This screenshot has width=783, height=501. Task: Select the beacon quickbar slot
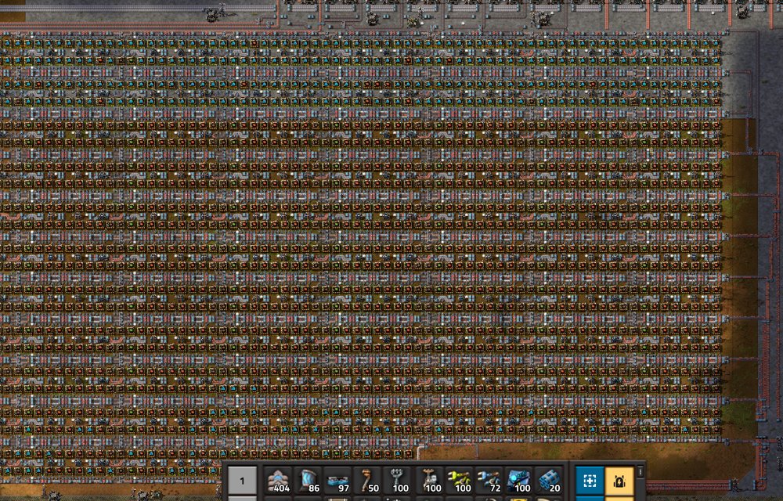tap(518, 480)
